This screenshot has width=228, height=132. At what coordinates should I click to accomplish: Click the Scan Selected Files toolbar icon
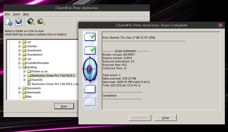coord(41,22)
